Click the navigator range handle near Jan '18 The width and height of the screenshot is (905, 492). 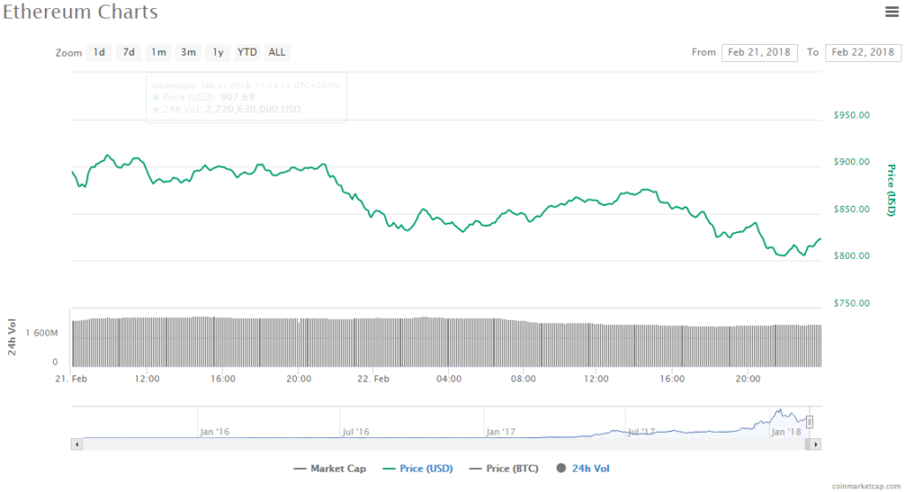810,422
